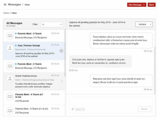The image size is (159, 120).
Task: Click the reply message text area
Action: (111, 102)
